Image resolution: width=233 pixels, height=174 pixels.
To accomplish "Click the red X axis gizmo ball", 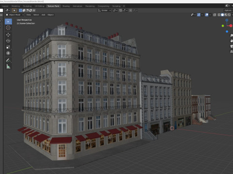I will click(231, 26).
